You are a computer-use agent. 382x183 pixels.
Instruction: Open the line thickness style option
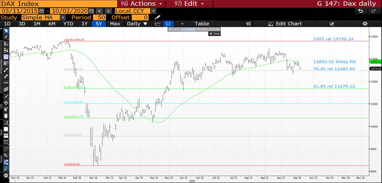tap(6, 136)
